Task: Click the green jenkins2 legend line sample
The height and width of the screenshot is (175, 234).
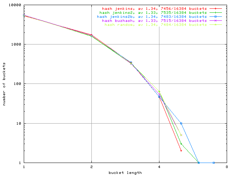Action: (215, 13)
